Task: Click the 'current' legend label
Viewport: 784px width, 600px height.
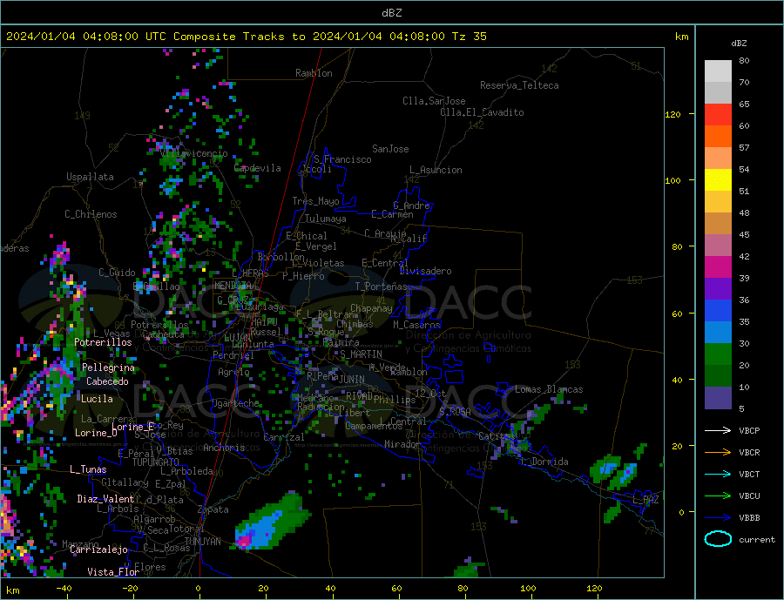Action: [757, 540]
